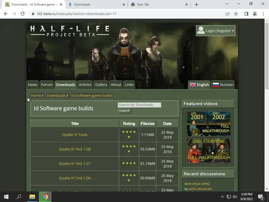Open the share page icon in address bar

[x=227, y=14]
